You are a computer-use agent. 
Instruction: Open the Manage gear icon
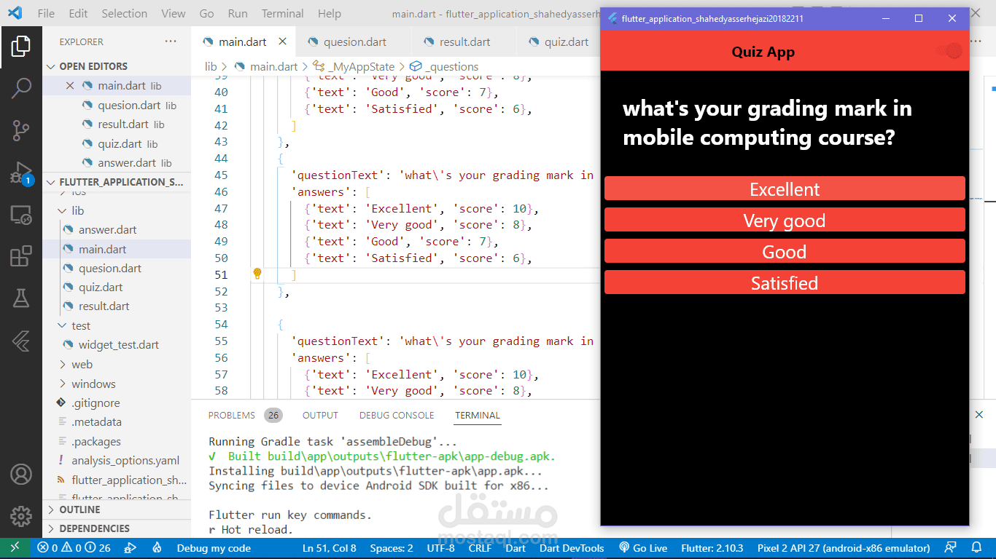point(21,516)
